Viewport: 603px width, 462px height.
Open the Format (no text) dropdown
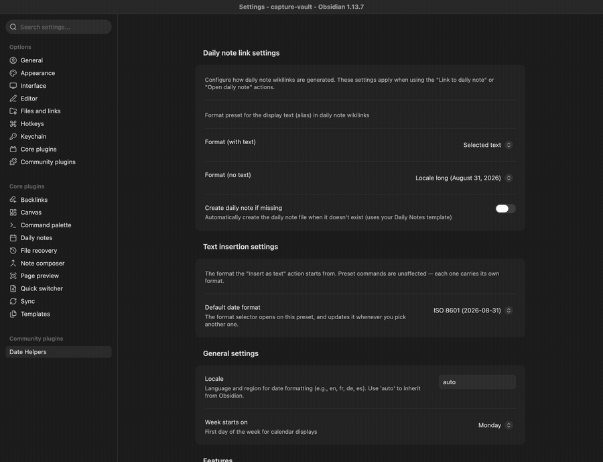(x=464, y=178)
